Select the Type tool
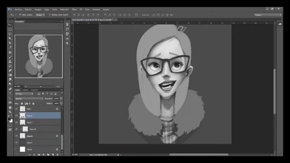The width and height of the screenshot is (290, 163). point(10,94)
